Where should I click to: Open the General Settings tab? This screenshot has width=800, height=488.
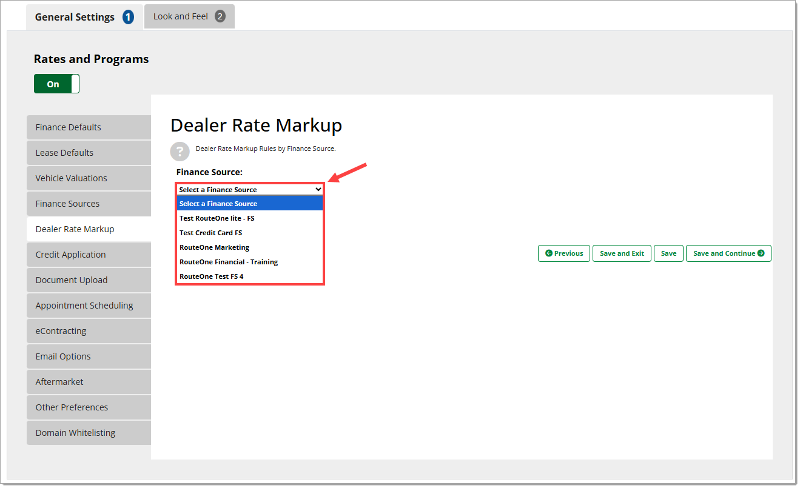[84, 17]
